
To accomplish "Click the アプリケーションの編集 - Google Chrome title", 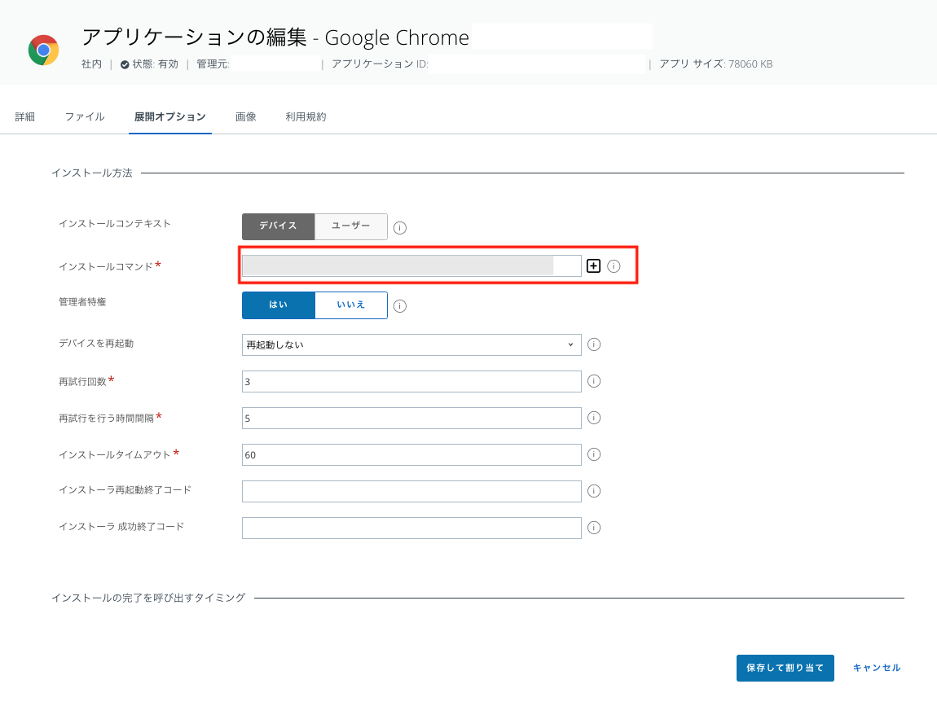I will pyautogui.click(x=275, y=37).
